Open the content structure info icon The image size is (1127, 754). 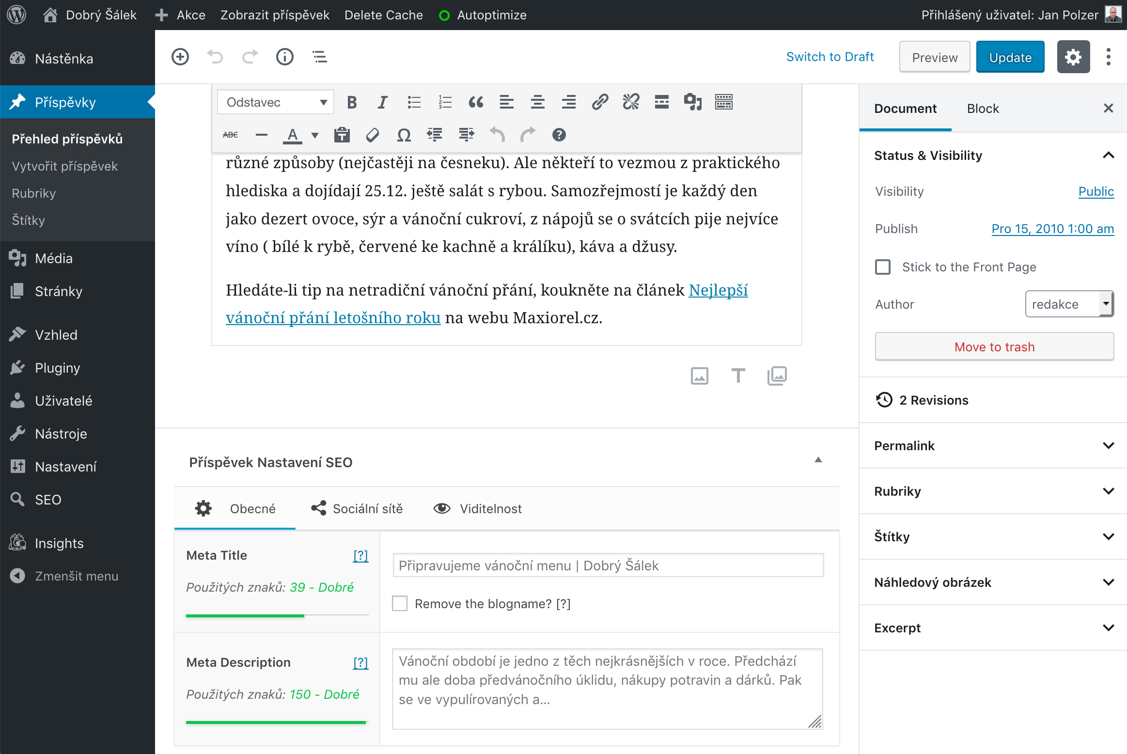(x=285, y=57)
